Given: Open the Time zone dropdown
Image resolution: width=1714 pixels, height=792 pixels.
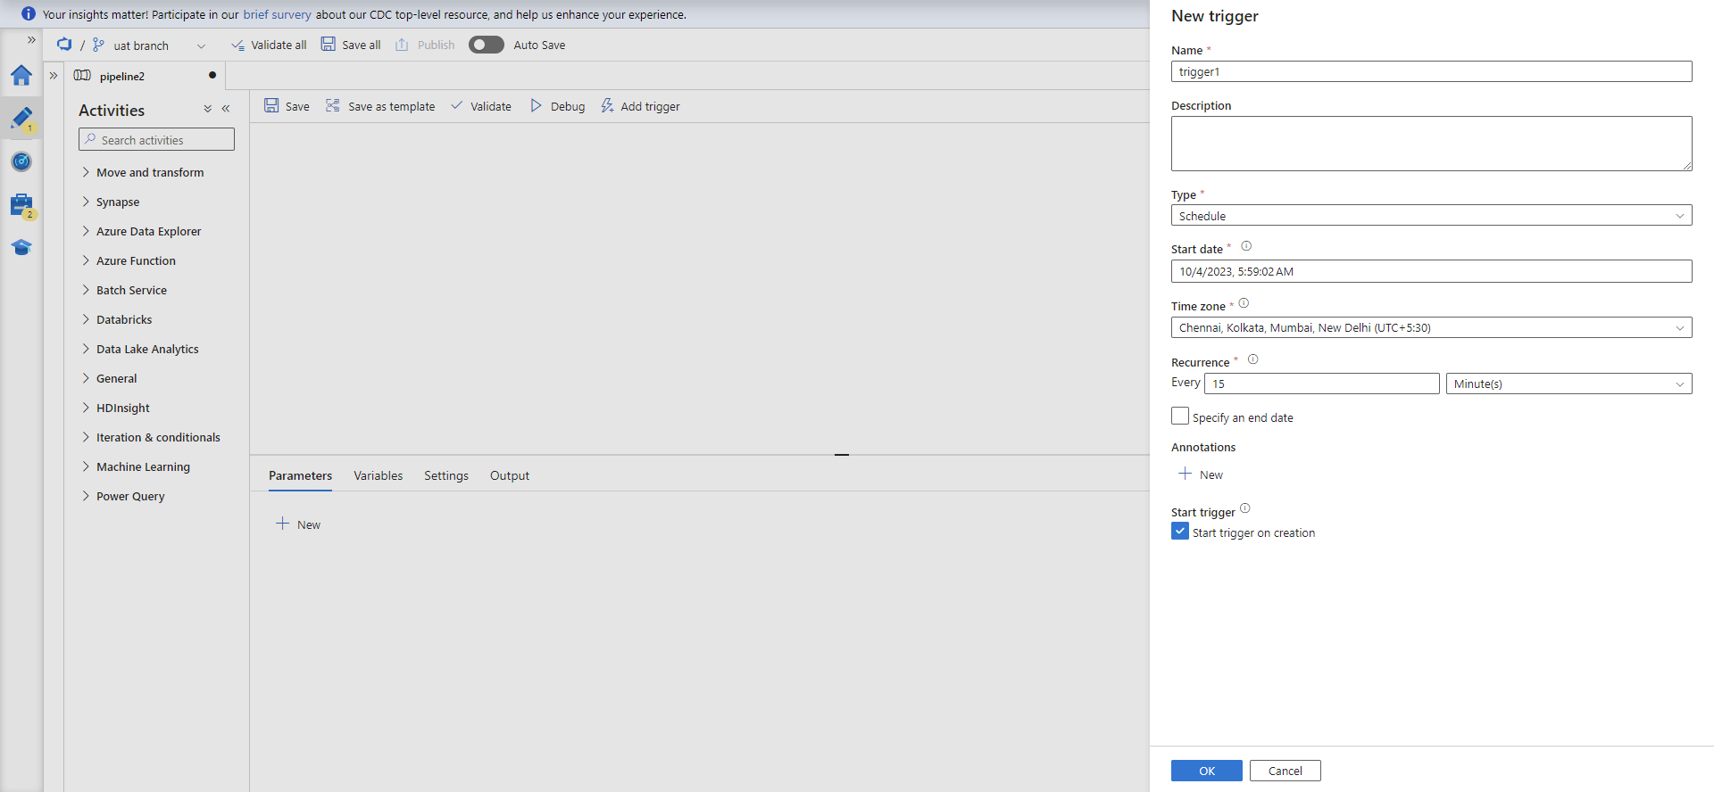Looking at the screenshot, I should [x=1430, y=327].
